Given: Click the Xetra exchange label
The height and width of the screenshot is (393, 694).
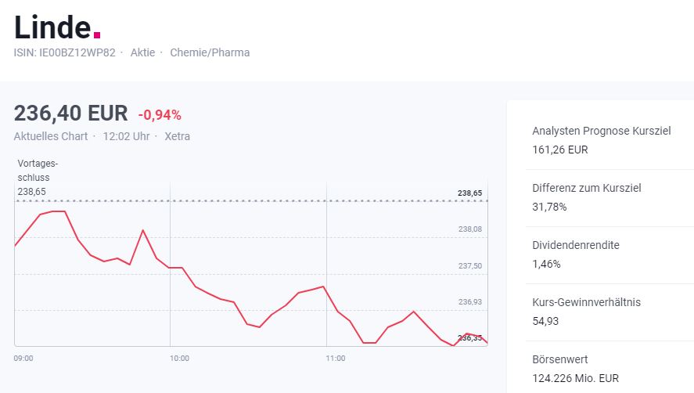Looking at the screenshot, I should tap(177, 136).
